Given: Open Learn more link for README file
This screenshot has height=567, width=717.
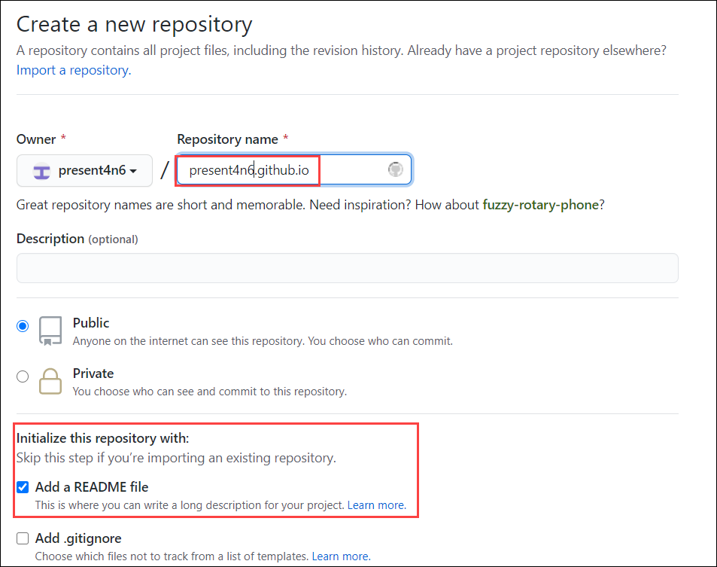Looking at the screenshot, I should click(x=377, y=505).
